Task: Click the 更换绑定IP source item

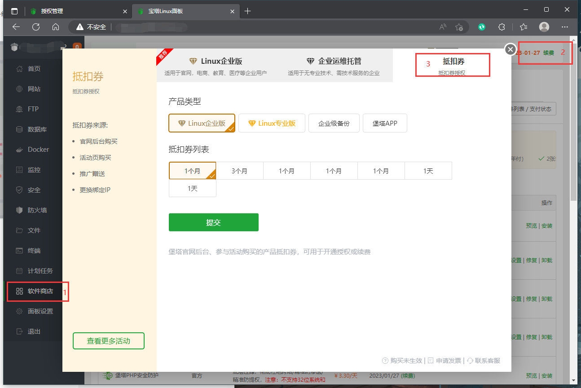Action: tap(95, 190)
